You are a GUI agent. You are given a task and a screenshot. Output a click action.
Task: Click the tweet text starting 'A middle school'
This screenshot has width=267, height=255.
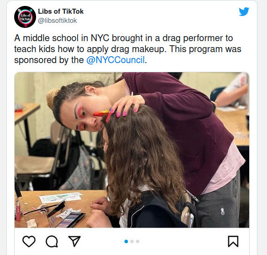128,49
